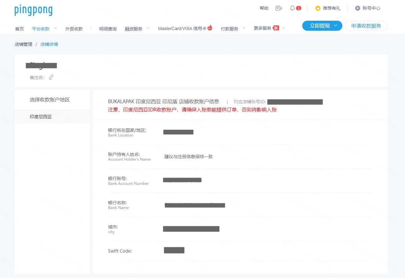Click 银行所在国家/地区 label

pos(127,130)
